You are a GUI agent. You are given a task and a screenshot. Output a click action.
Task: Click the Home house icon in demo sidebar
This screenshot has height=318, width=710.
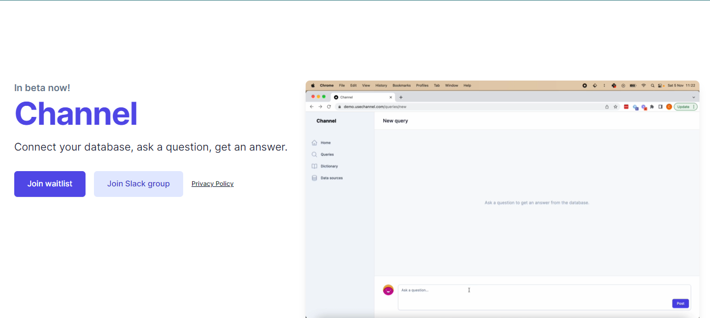point(315,143)
